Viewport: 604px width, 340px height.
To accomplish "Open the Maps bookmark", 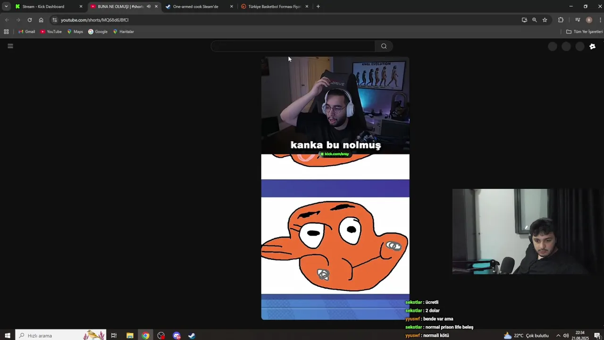I will (75, 32).
